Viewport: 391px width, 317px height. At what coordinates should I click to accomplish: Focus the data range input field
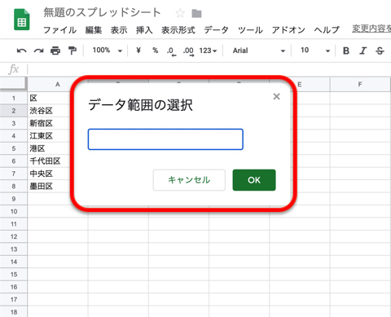[x=165, y=139]
